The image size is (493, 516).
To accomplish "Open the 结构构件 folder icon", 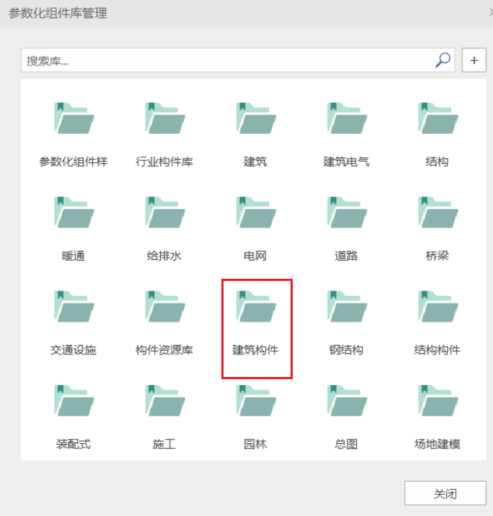I will pyautogui.click(x=438, y=306).
